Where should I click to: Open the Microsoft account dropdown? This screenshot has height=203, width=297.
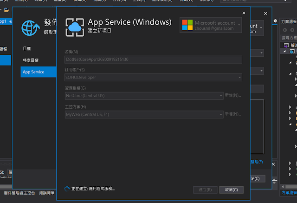pyautogui.click(x=211, y=25)
